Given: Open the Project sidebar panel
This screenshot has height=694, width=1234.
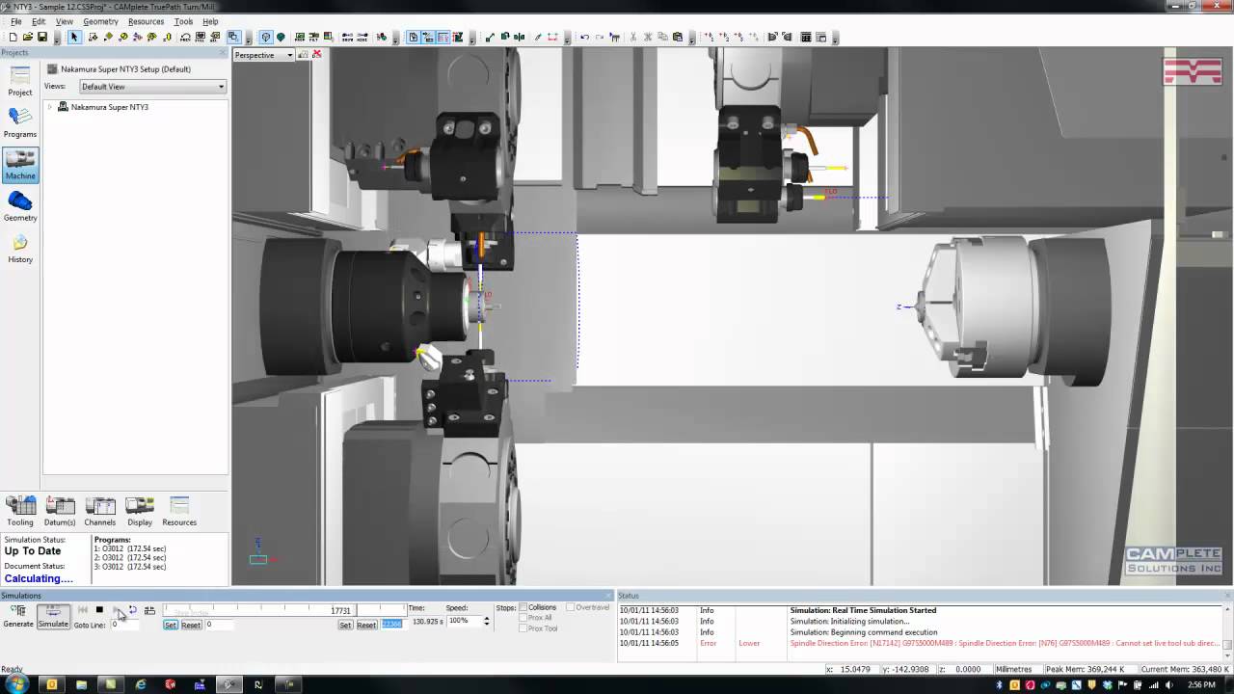Looking at the screenshot, I should tap(20, 80).
